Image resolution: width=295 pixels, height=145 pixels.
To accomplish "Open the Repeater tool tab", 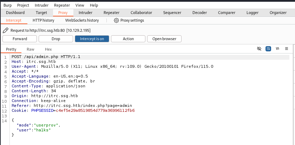I will pyautogui.click(x=112, y=13).
